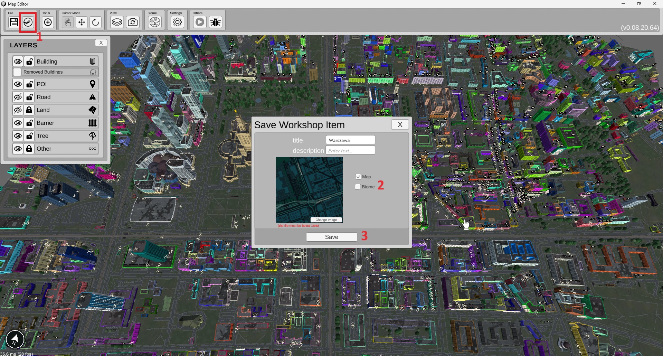This screenshot has height=356, width=663.
Task: Click the description text field
Action: (x=350, y=150)
